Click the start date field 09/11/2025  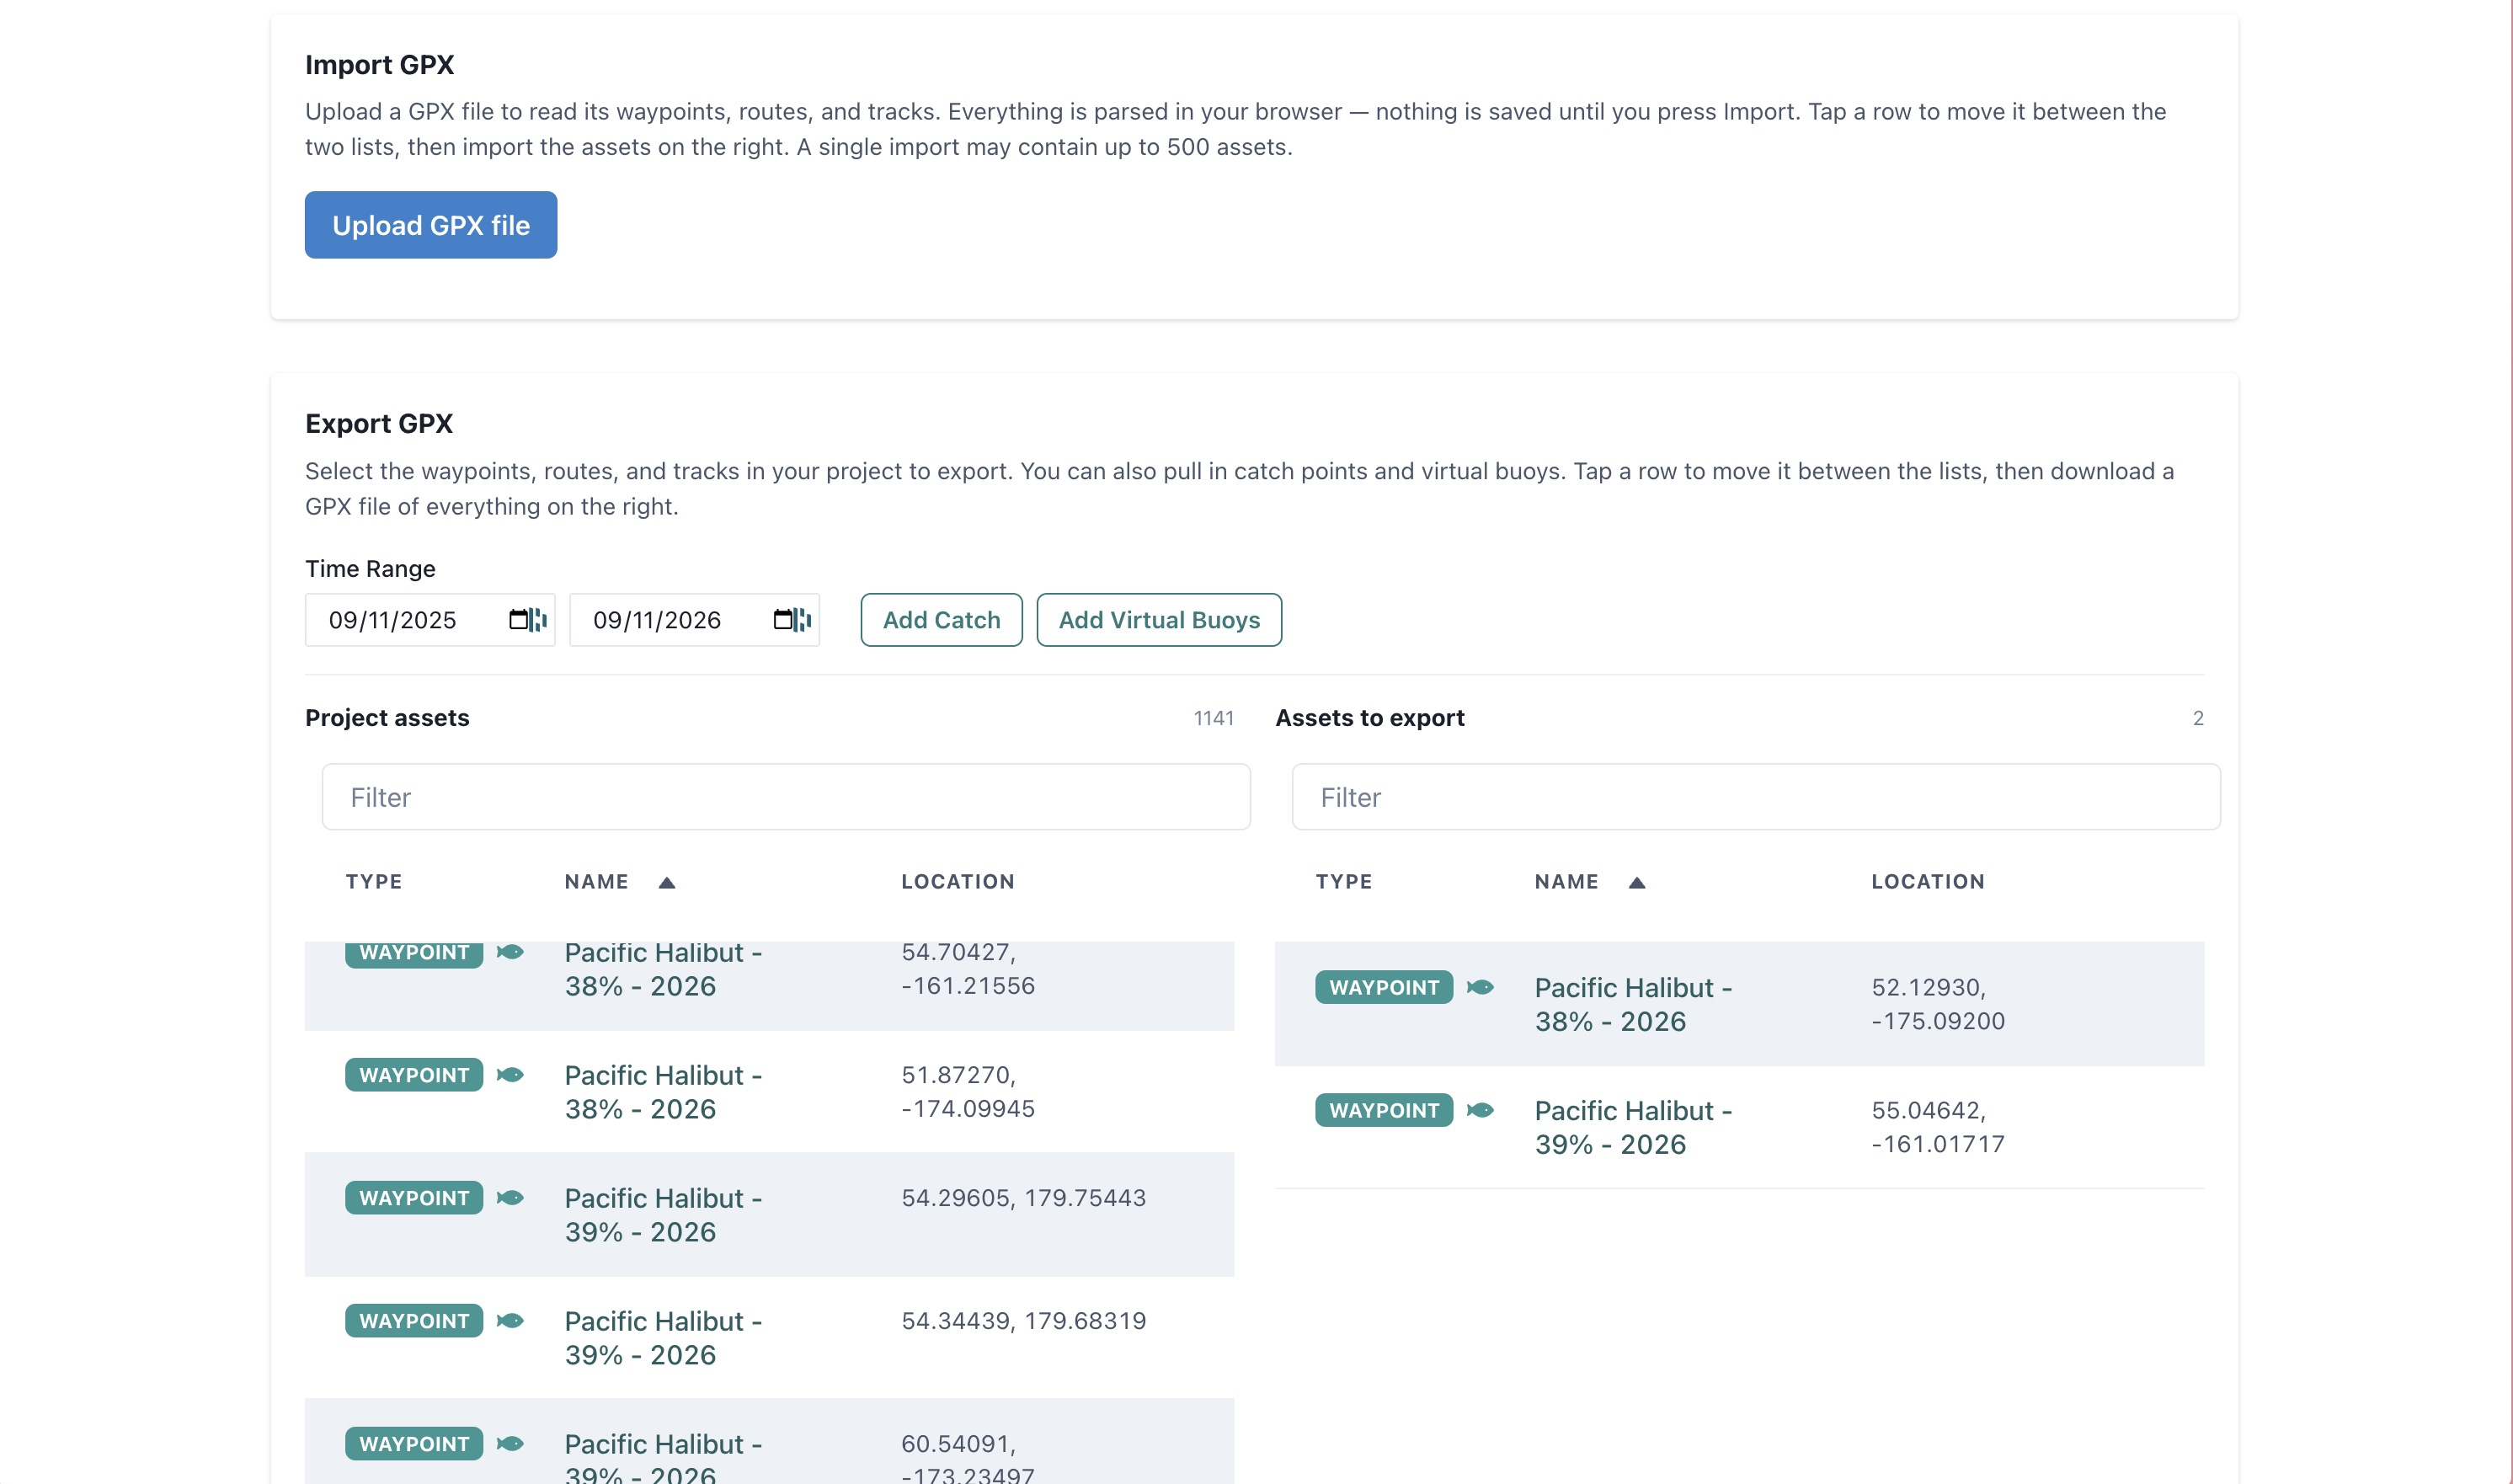click(x=430, y=620)
